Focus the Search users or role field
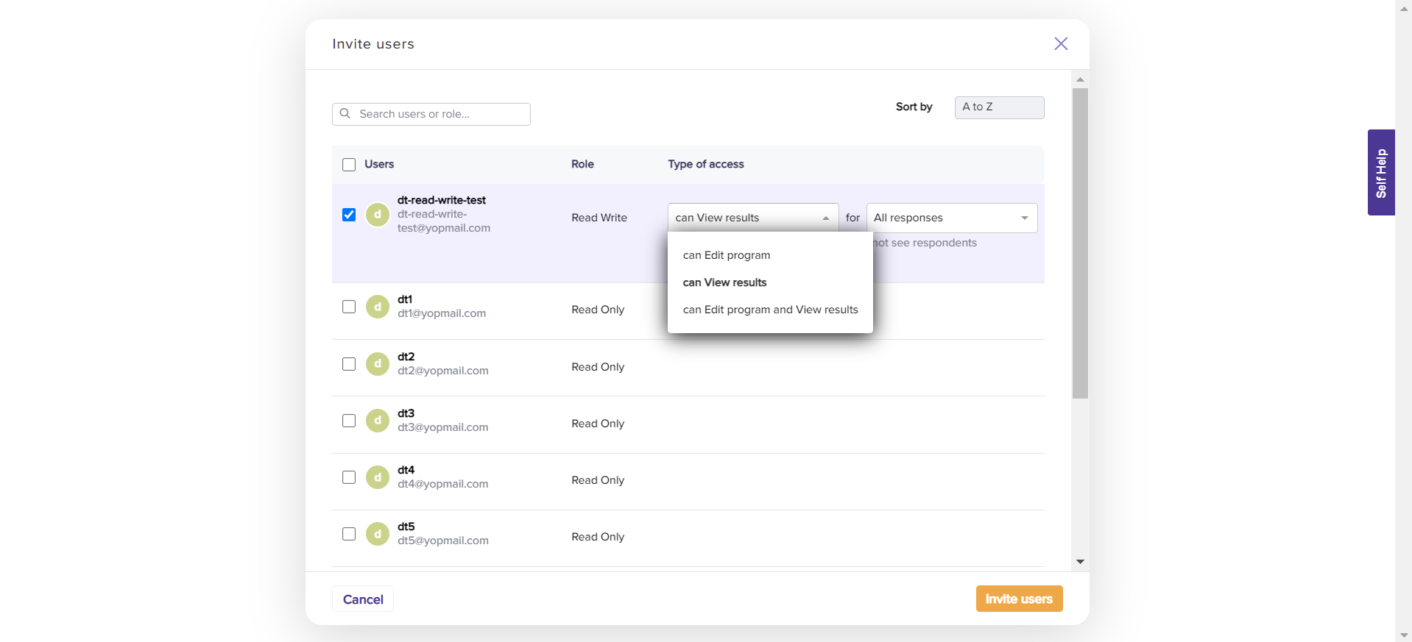Viewport: 1412px width, 642px height. coord(440,114)
